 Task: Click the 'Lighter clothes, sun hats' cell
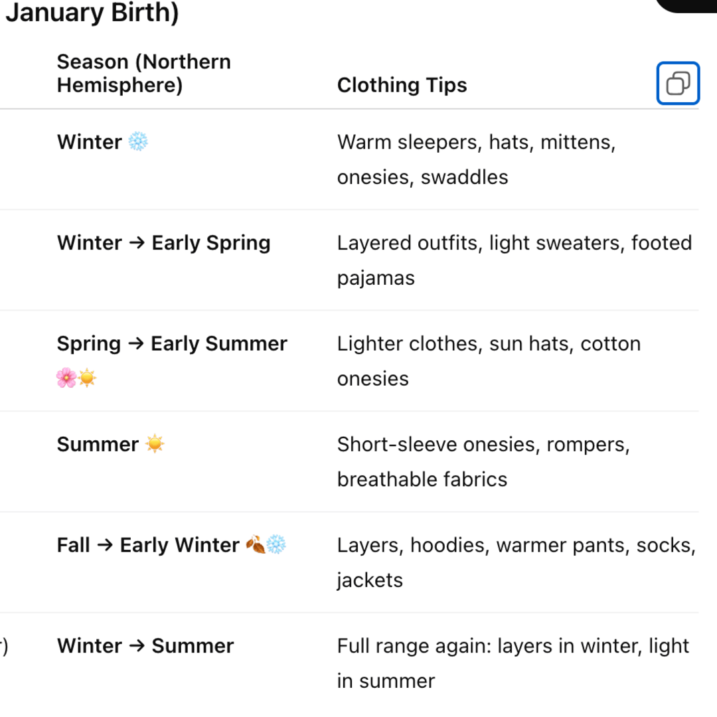click(489, 344)
